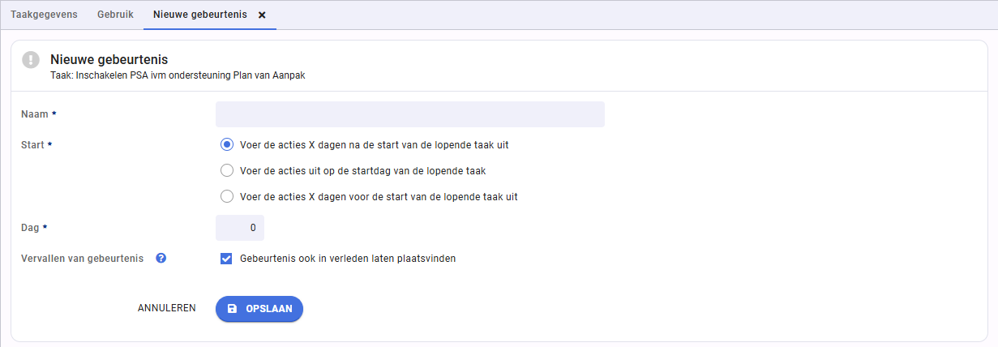Image resolution: width=998 pixels, height=347 pixels.
Task: Click the 'Taak: Inschakelen PSA' subtitle text
Action: click(x=178, y=75)
